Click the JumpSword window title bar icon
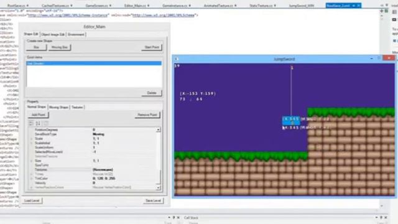 [177, 59]
